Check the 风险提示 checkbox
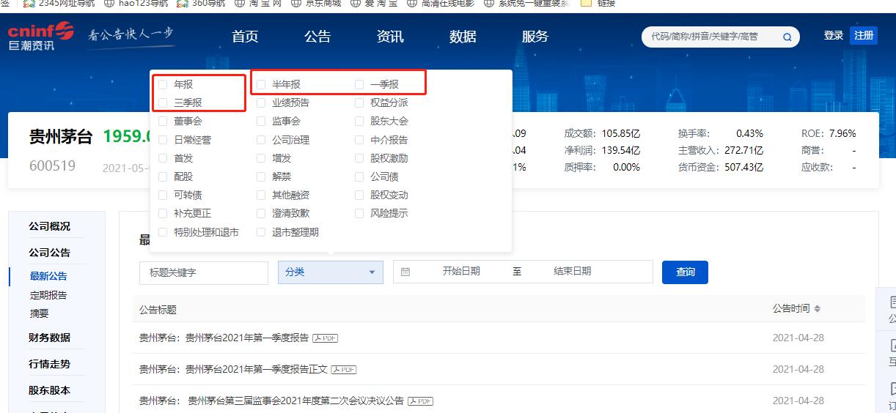This screenshot has width=896, height=413. pos(359,214)
